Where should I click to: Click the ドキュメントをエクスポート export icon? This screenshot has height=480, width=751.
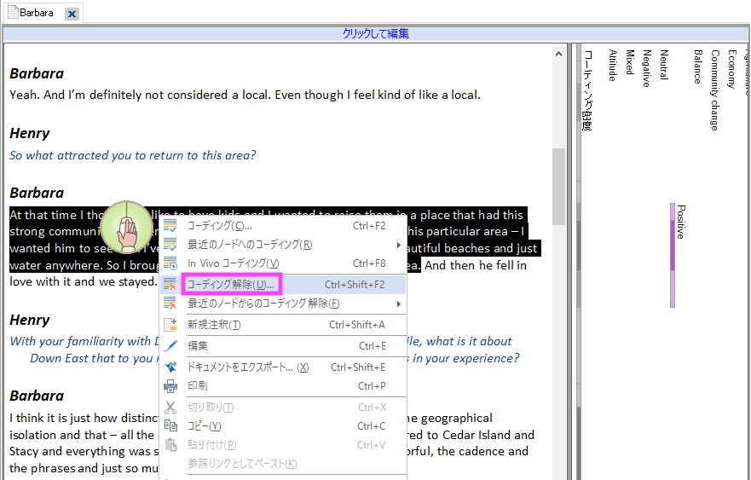(170, 367)
